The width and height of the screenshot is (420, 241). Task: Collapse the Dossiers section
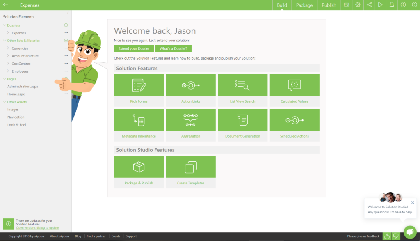tap(5, 25)
